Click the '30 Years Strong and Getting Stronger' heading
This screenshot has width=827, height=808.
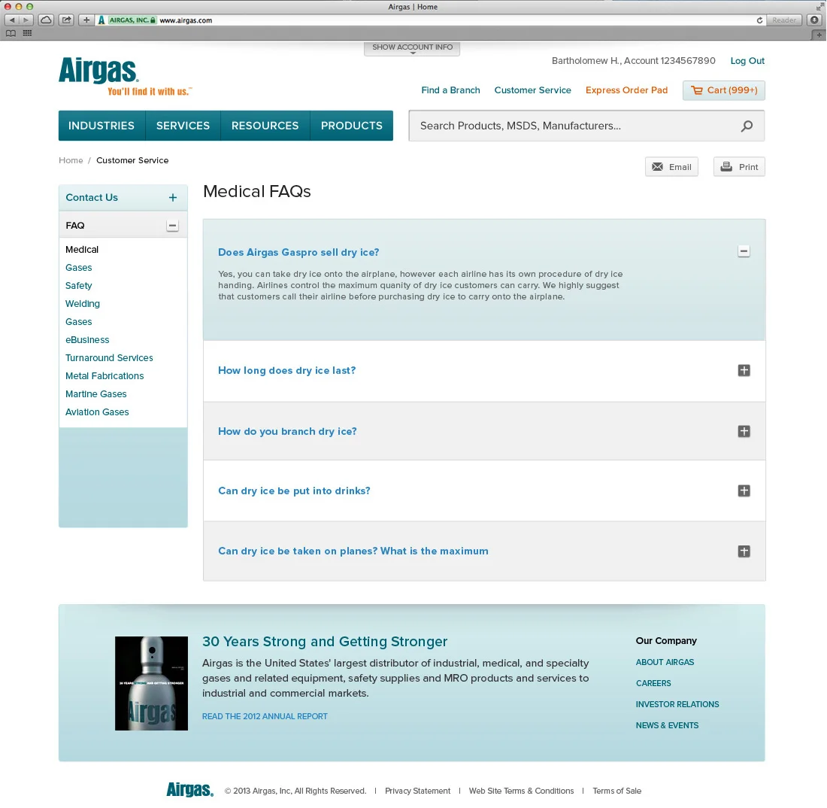click(x=325, y=642)
